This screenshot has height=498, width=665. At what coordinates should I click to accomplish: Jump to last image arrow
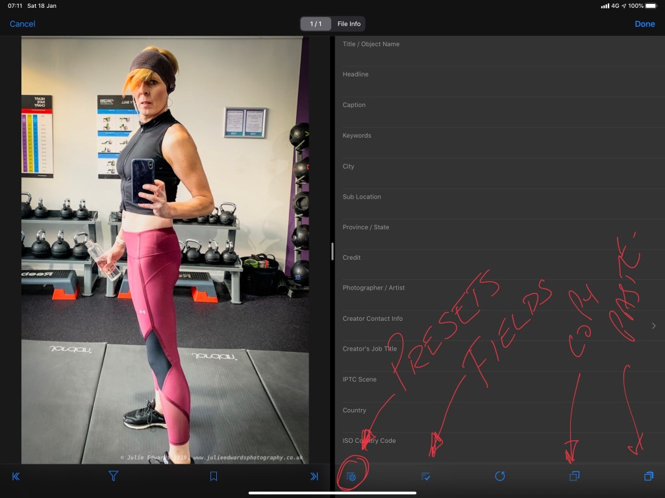(314, 477)
